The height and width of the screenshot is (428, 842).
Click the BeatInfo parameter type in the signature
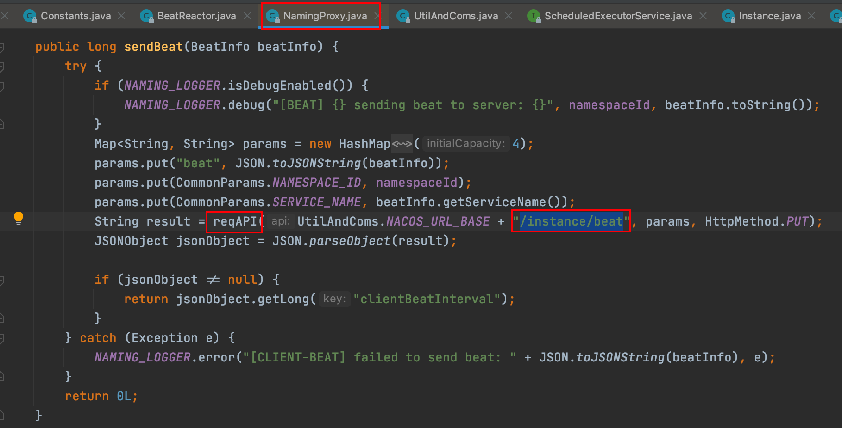tap(220, 47)
